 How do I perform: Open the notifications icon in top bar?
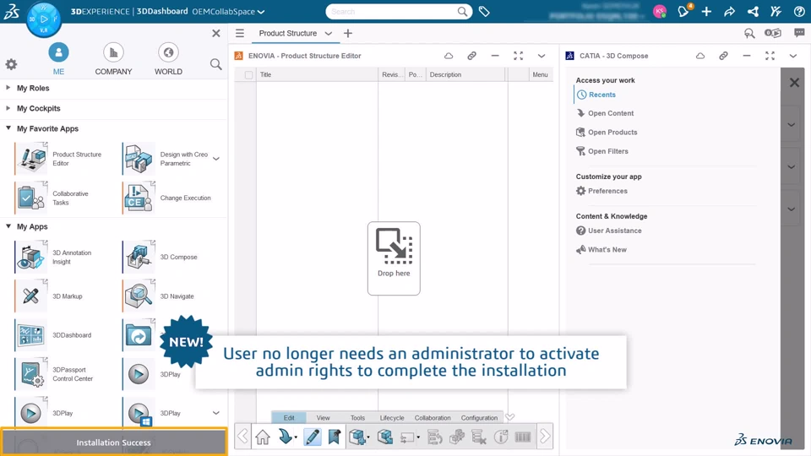pos(683,11)
